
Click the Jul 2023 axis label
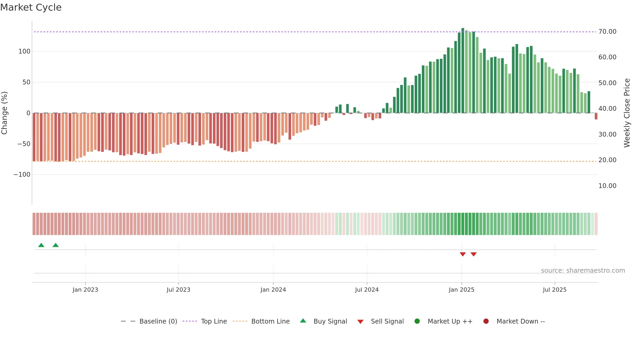tap(179, 290)
